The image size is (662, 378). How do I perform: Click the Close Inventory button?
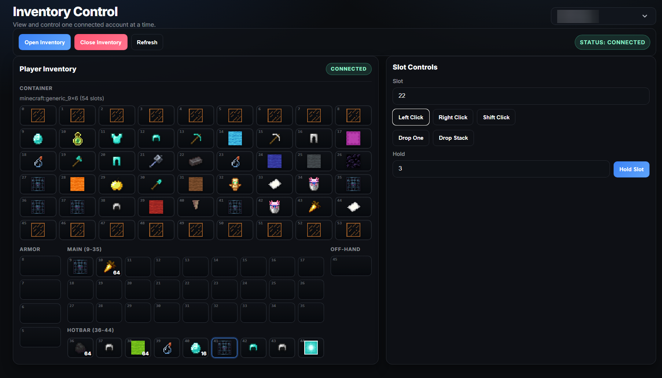pyautogui.click(x=101, y=42)
